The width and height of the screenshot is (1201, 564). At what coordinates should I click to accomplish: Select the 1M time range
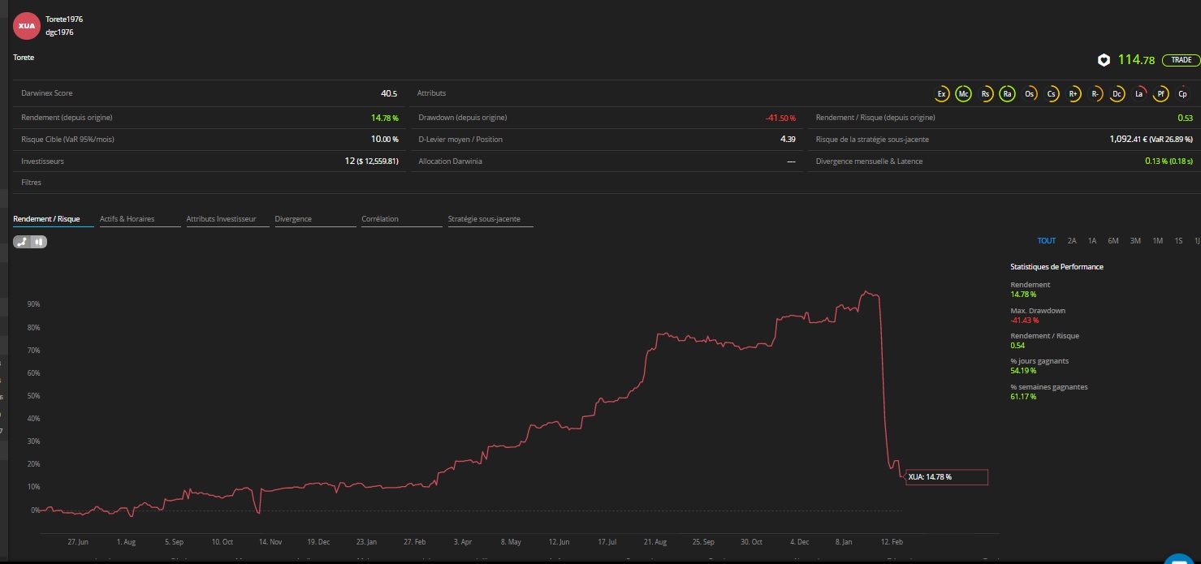[x=1158, y=241]
